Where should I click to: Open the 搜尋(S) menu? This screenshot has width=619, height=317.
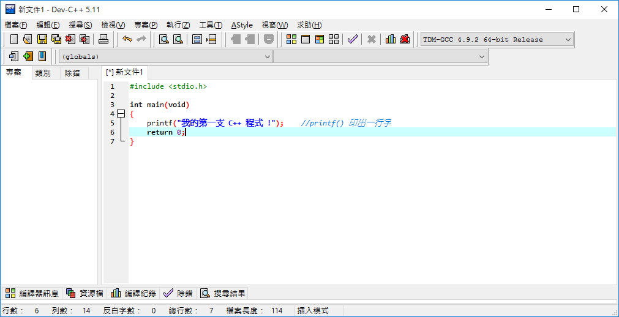(81, 25)
